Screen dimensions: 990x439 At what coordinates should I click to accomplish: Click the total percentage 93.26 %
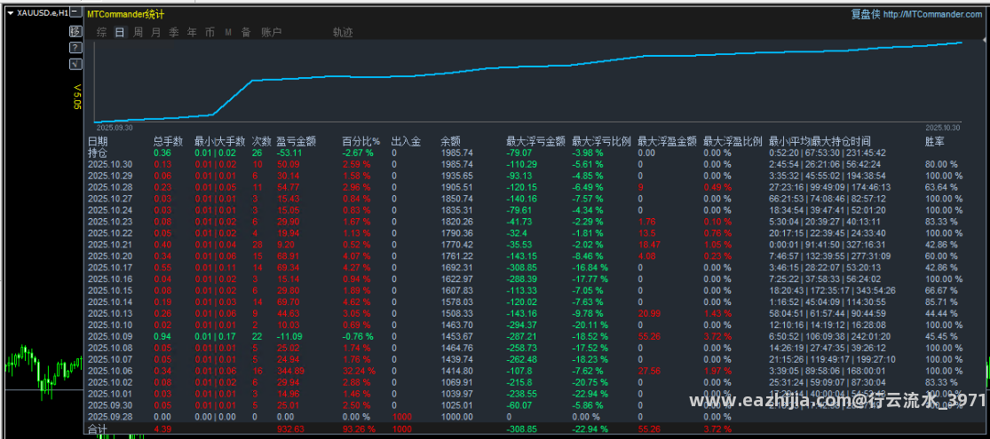click(359, 429)
